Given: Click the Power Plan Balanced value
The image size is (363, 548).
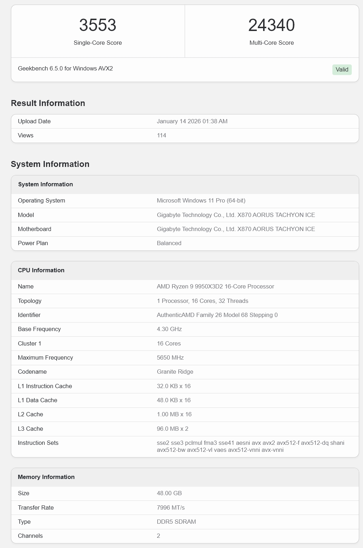Looking at the screenshot, I should click(169, 243).
